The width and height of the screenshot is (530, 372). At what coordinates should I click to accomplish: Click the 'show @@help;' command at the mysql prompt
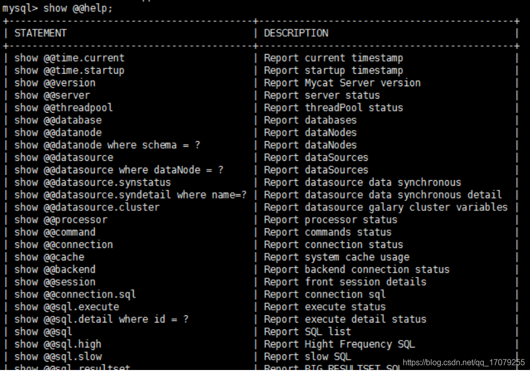coord(78,9)
